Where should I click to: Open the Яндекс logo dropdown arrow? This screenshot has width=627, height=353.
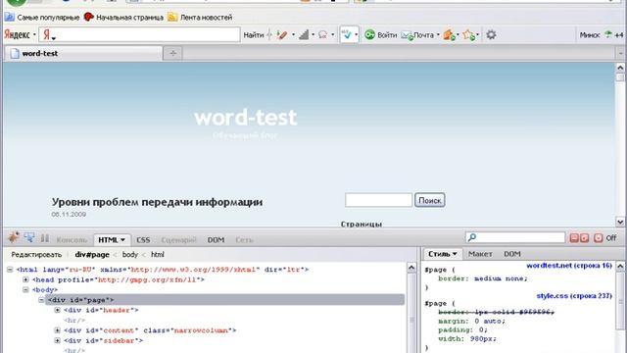tap(34, 35)
